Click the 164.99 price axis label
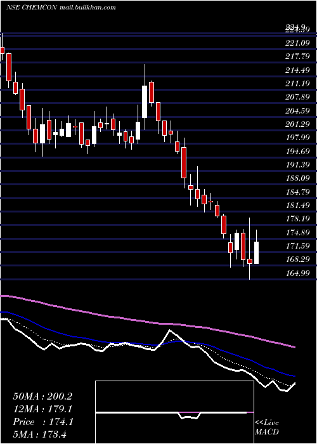Image resolution: width=317 pixels, height=444 pixels. pos(297,273)
